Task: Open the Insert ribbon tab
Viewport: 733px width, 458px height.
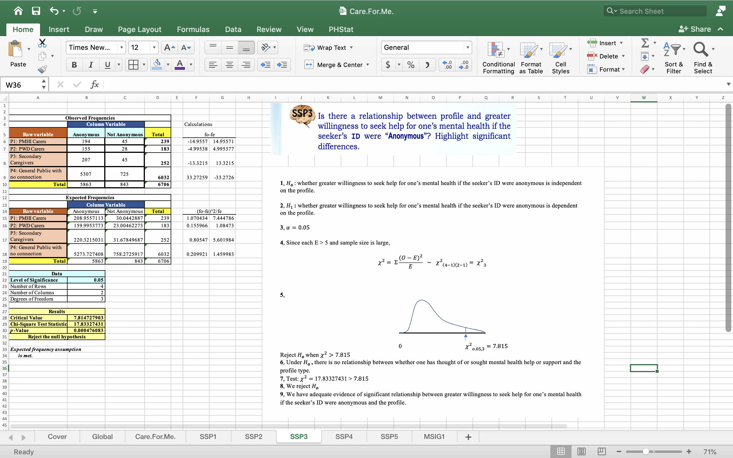Action: coord(59,29)
